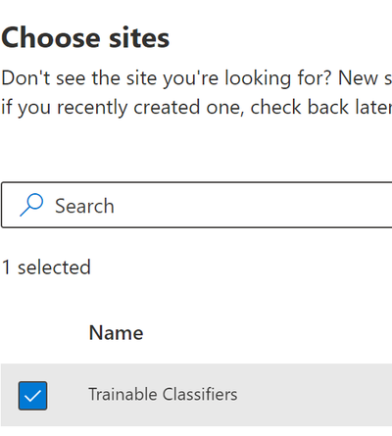
Task: Uncheck the Trainable Classifiers checkbox
Action: pyautogui.click(x=32, y=396)
